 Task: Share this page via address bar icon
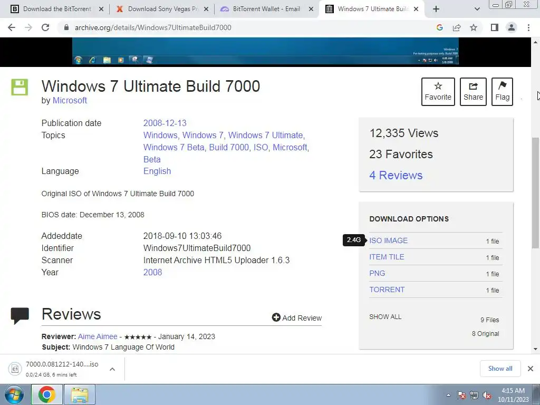click(457, 27)
